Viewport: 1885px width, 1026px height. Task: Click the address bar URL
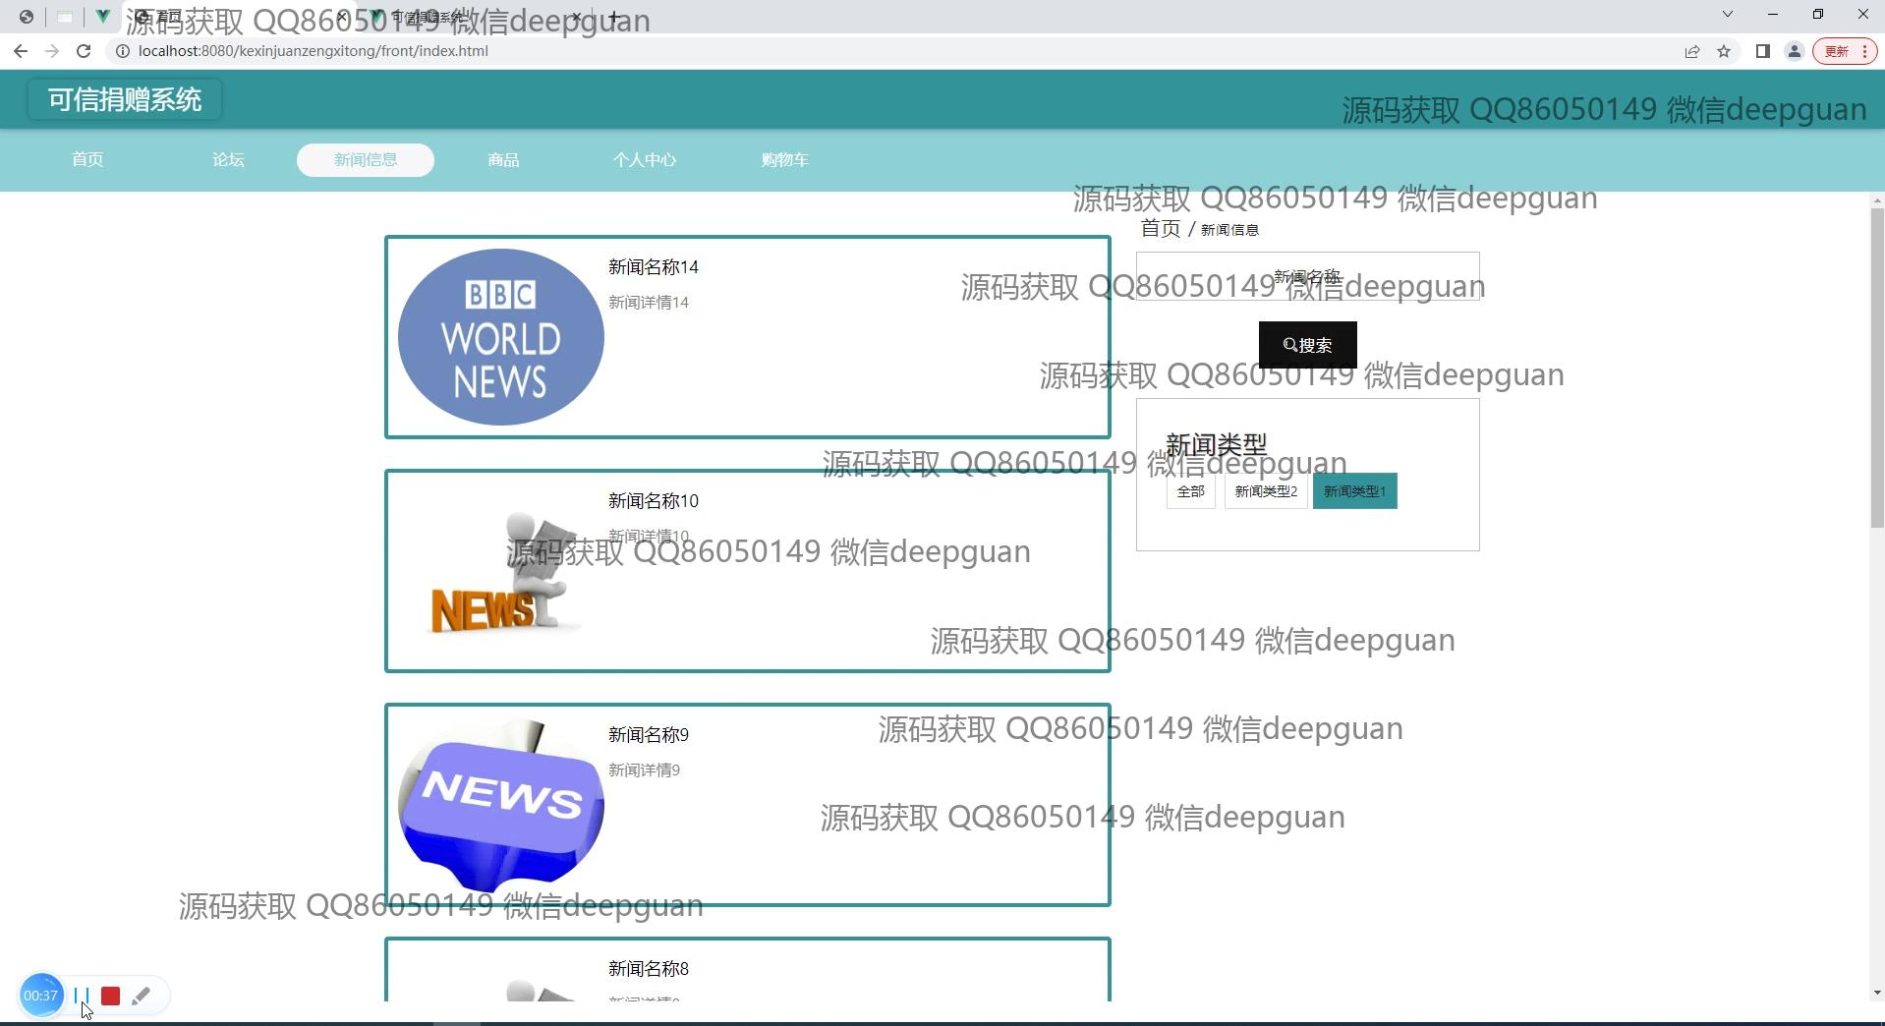(314, 51)
